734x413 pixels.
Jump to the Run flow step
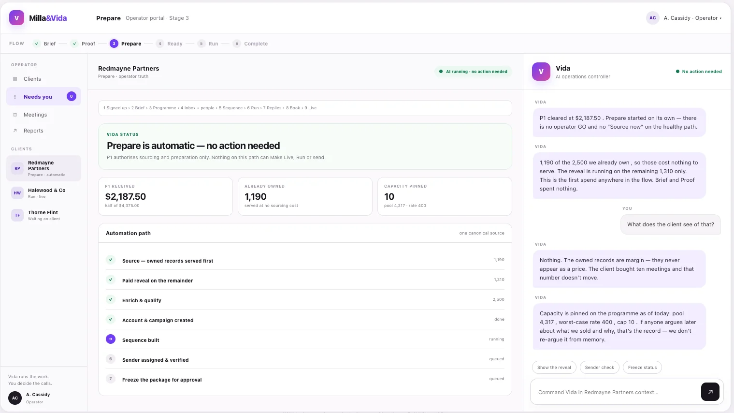coord(208,44)
